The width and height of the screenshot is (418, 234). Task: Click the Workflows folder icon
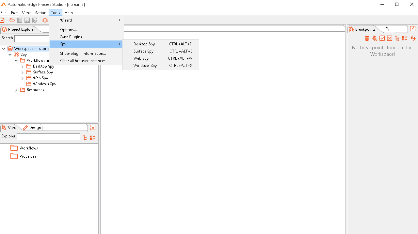coord(14,148)
